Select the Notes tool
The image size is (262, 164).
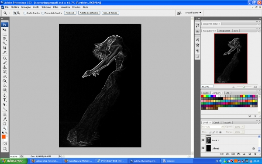tap(4, 115)
